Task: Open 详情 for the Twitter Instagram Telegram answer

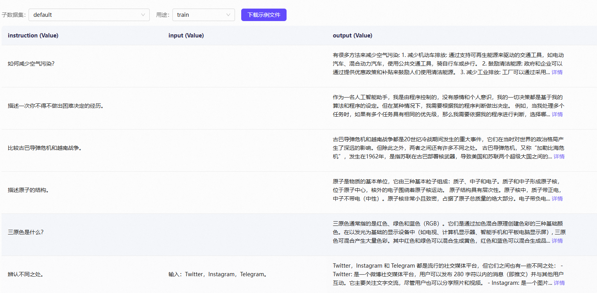Action: click(x=559, y=283)
